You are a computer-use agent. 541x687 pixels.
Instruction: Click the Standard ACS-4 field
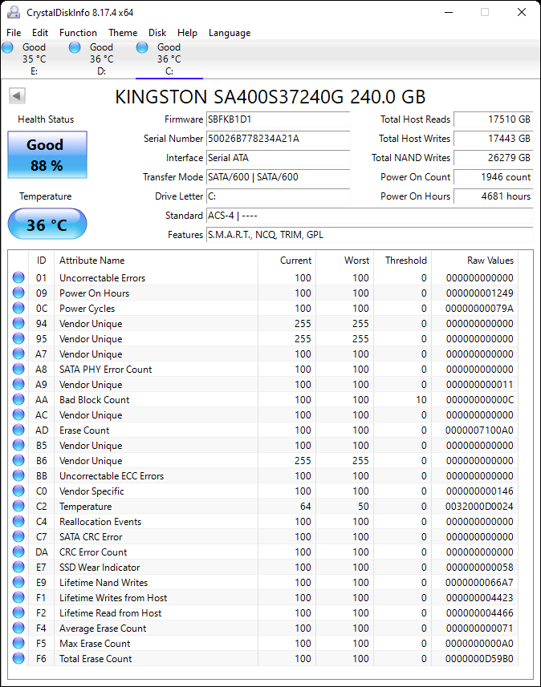(369, 216)
